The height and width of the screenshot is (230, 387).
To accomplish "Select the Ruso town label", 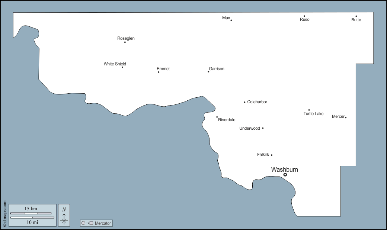I will pos(304,19).
